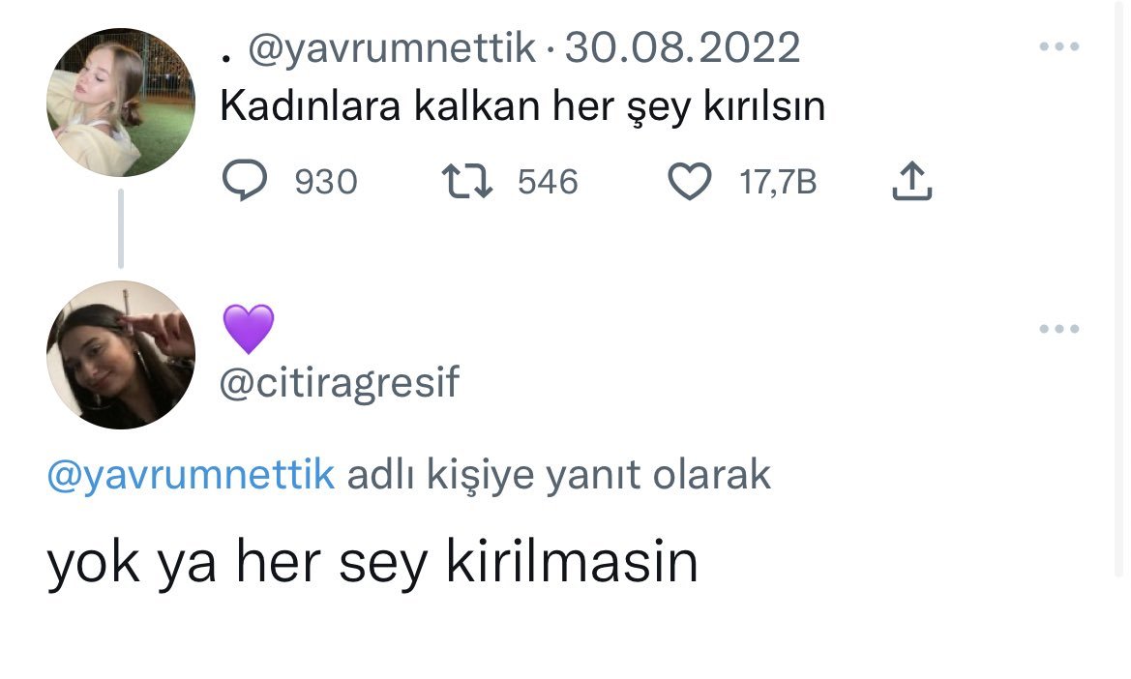This screenshot has width=1131, height=679.
Task: Open citiragresif's profile avatar
Action: 121,355
